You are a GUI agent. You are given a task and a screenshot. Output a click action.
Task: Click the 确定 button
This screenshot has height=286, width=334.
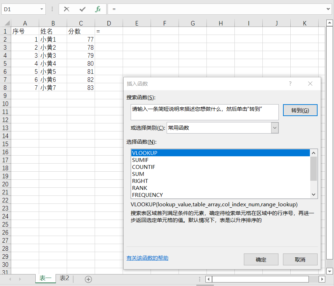pyautogui.click(x=261, y=259)
